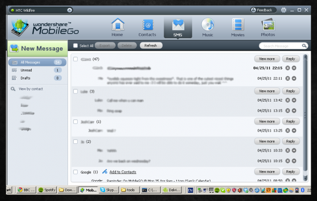The height and width of the screenshot is (201, 317).
Task: Show Unread messages
Action: tap(37, 70)
